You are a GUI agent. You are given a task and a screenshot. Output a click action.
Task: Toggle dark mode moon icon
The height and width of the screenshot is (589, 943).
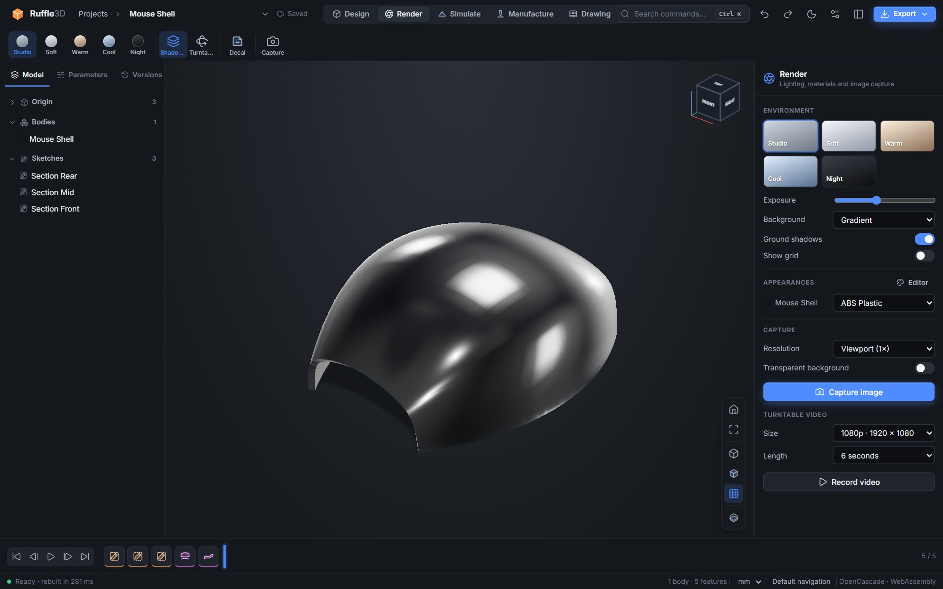coord(811,14)
